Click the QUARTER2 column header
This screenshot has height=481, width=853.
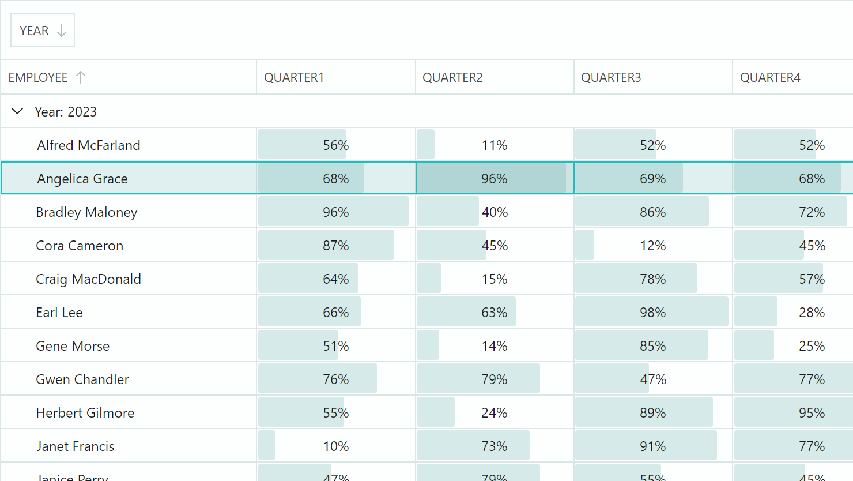(452, 77)
